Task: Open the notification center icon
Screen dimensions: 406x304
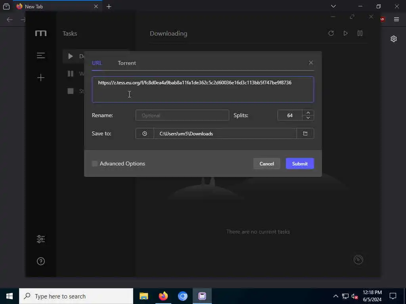Action: click(393, 296)
